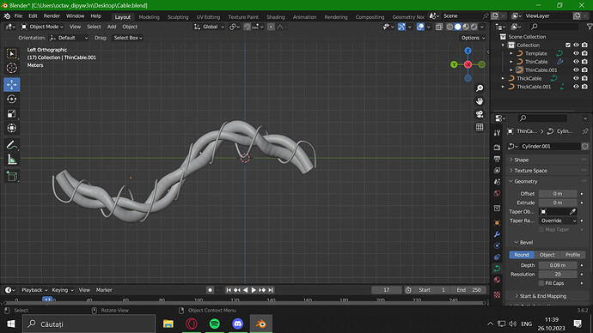Hide ThinCable object with eye icon

pyautogui.click(x=576, y=62)
